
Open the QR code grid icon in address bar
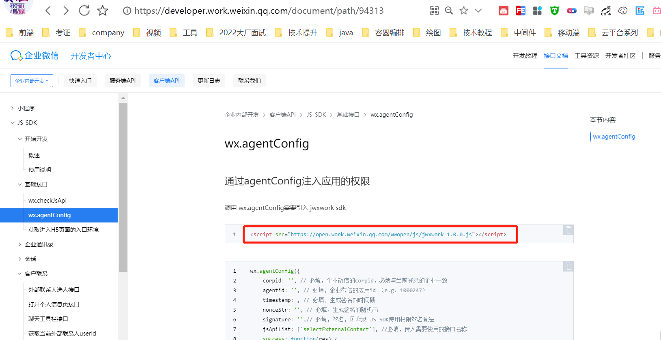coord(434,11)
